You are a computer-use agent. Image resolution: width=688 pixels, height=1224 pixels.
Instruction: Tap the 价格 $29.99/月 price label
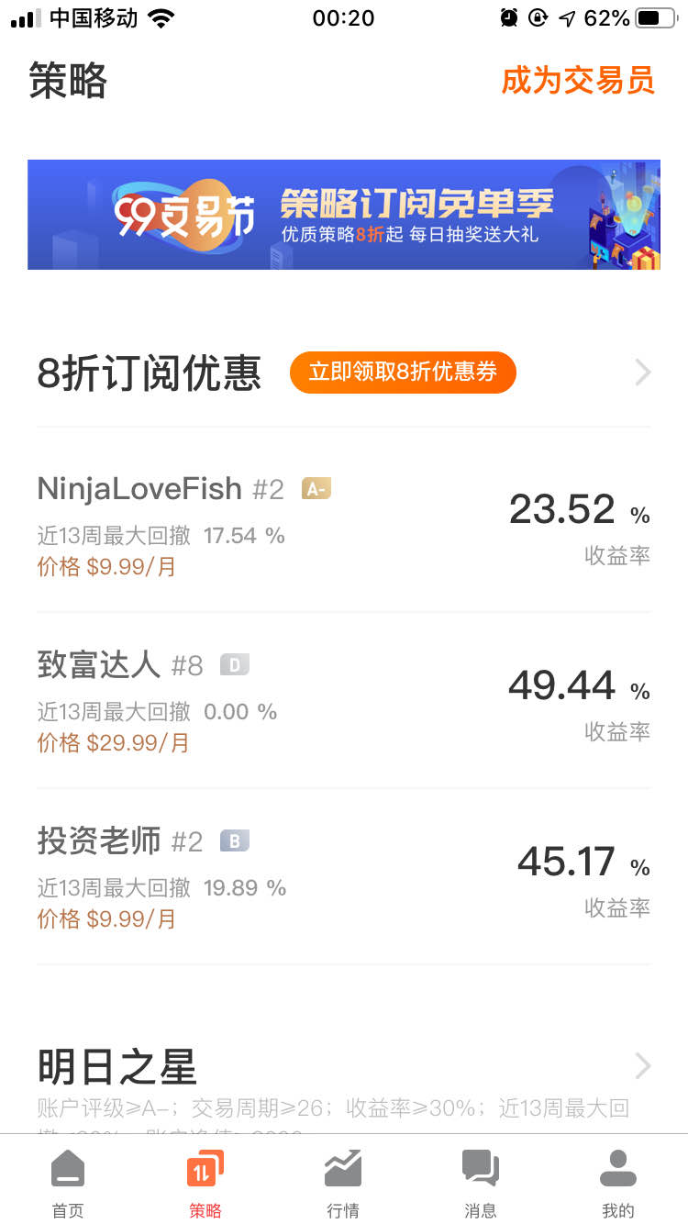pos(113,743)
